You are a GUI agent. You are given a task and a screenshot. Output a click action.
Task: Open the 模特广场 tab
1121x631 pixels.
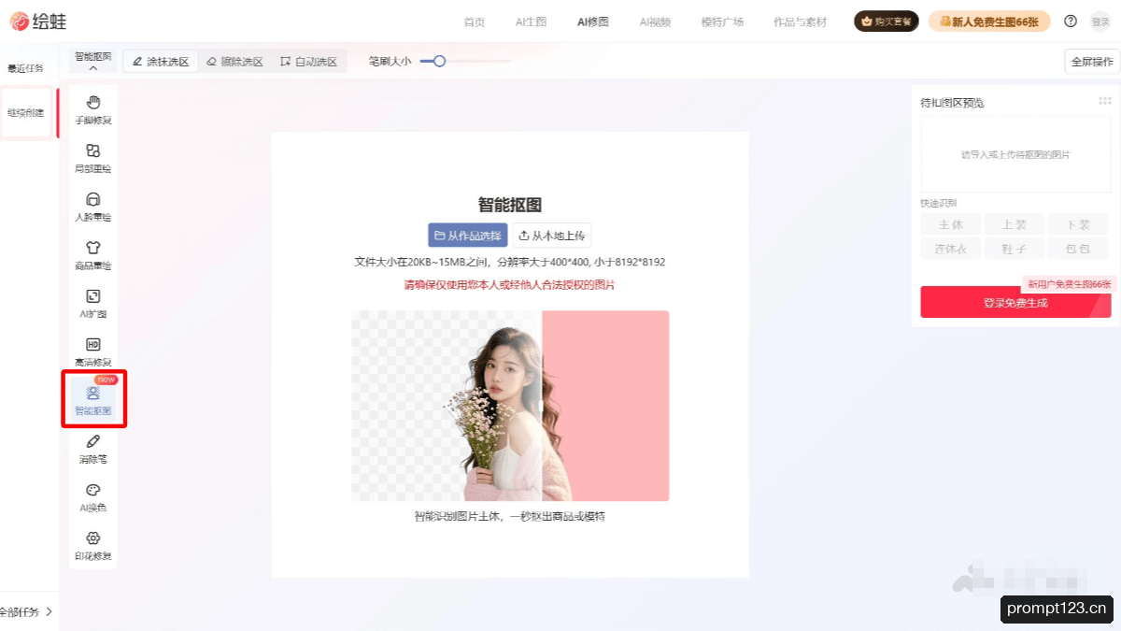(722, 22)
